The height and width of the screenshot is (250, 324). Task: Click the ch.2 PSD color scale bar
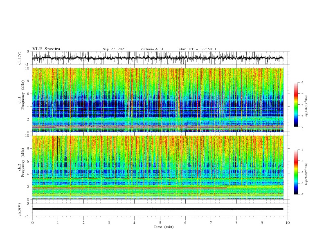point(296,172)
